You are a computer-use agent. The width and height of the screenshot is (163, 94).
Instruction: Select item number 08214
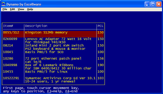(x=8, y=45)
